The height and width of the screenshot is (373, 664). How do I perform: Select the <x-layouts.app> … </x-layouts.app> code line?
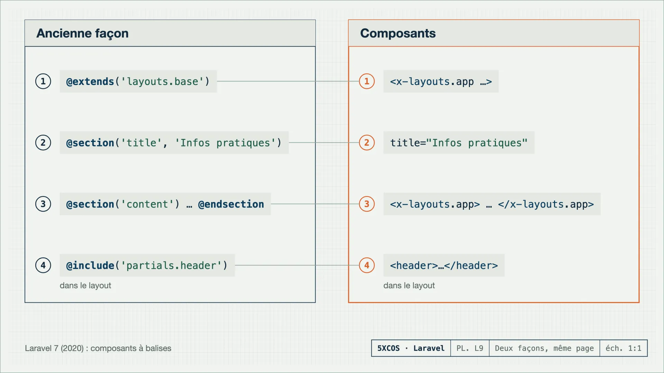click(492, 204)
